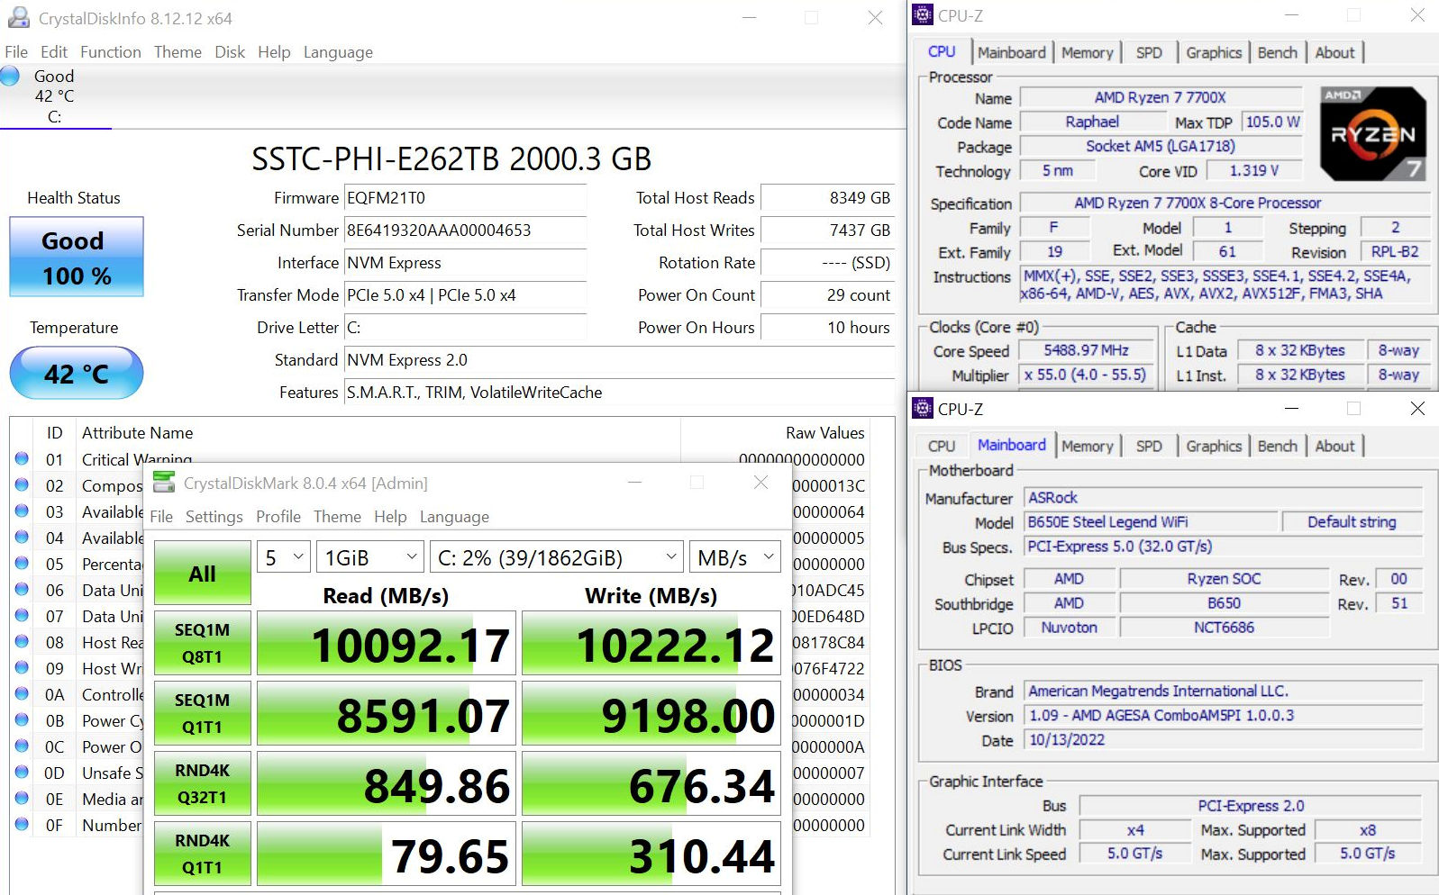The width and height of the screenshot is (1439, 895).
Task: Click status dot for attribute 09 row
Action: tap(22, 668)
